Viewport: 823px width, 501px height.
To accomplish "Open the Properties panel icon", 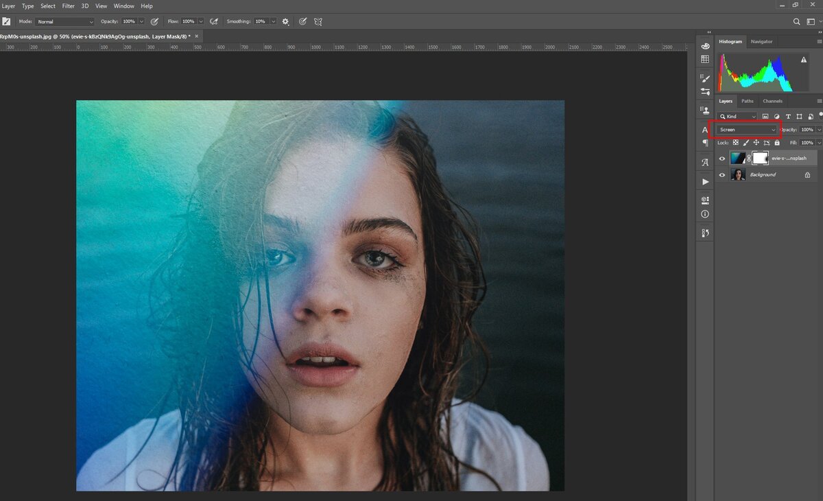I will tap(705, 200).
